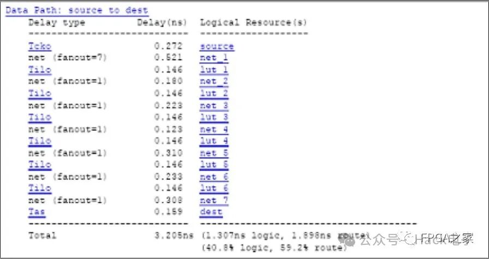Open the net_6 resource link
The height and width of the screenshot is (259, 489).
(214, 177)
